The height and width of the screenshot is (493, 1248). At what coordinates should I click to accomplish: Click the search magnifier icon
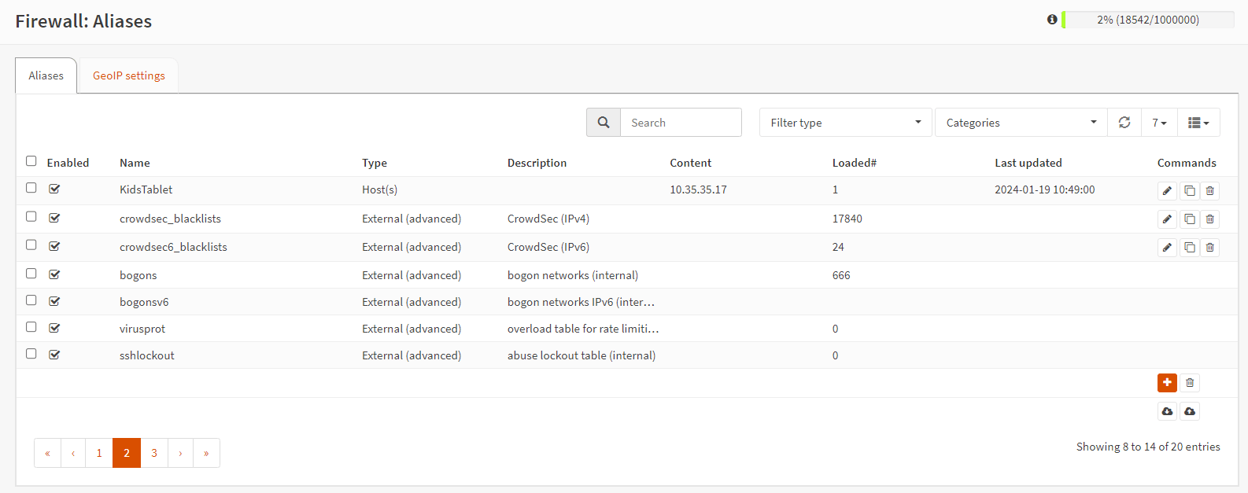pos(604,123)
